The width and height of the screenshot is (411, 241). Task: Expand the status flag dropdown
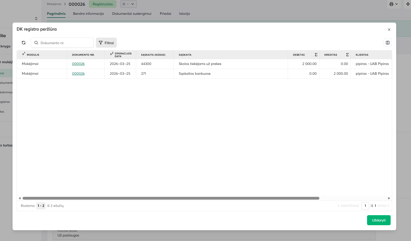[x=128, y=4]
